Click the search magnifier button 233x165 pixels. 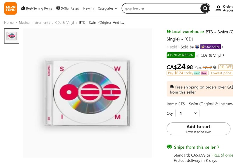click(x=205, y=8)
